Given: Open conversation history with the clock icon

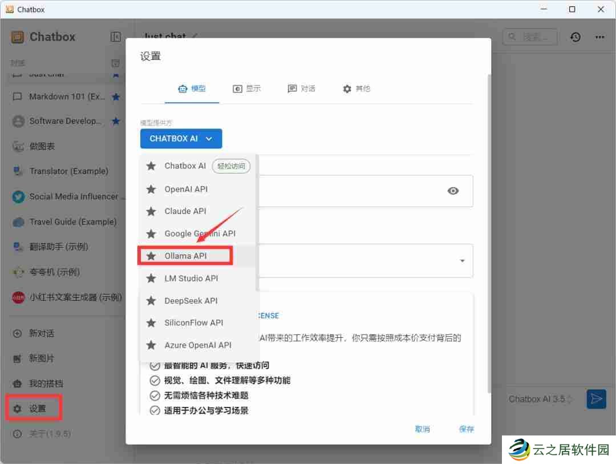Looking at the screenshot, I should tap(576, 37).
